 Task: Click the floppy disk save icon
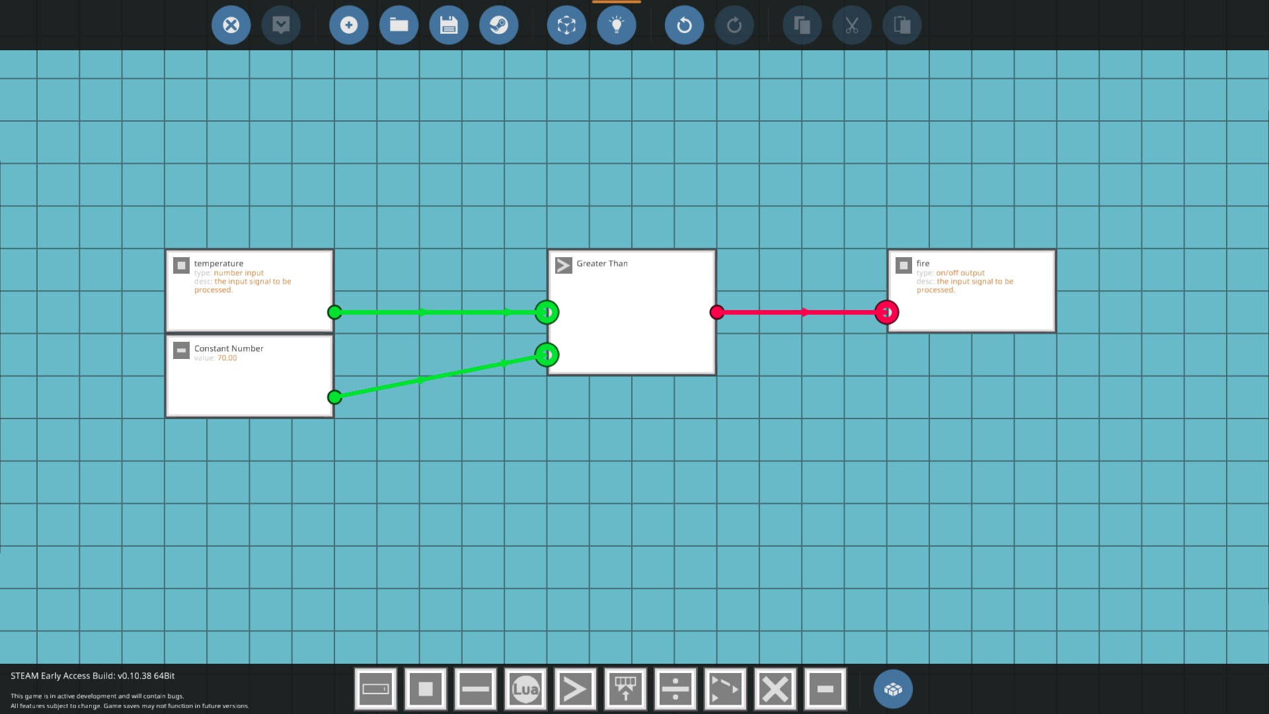[x=449, y=25]
